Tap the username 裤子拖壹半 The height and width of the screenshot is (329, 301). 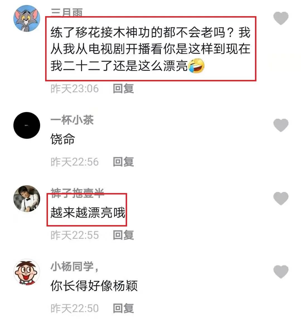77,193
